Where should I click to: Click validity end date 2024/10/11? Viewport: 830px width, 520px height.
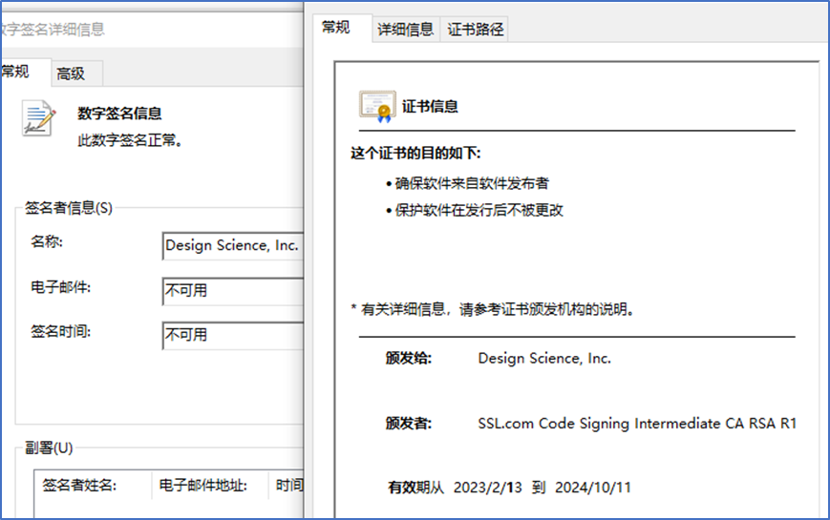593,488
